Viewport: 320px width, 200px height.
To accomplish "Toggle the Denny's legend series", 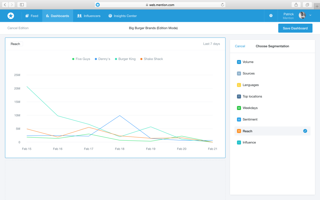I will coord(102,59).
